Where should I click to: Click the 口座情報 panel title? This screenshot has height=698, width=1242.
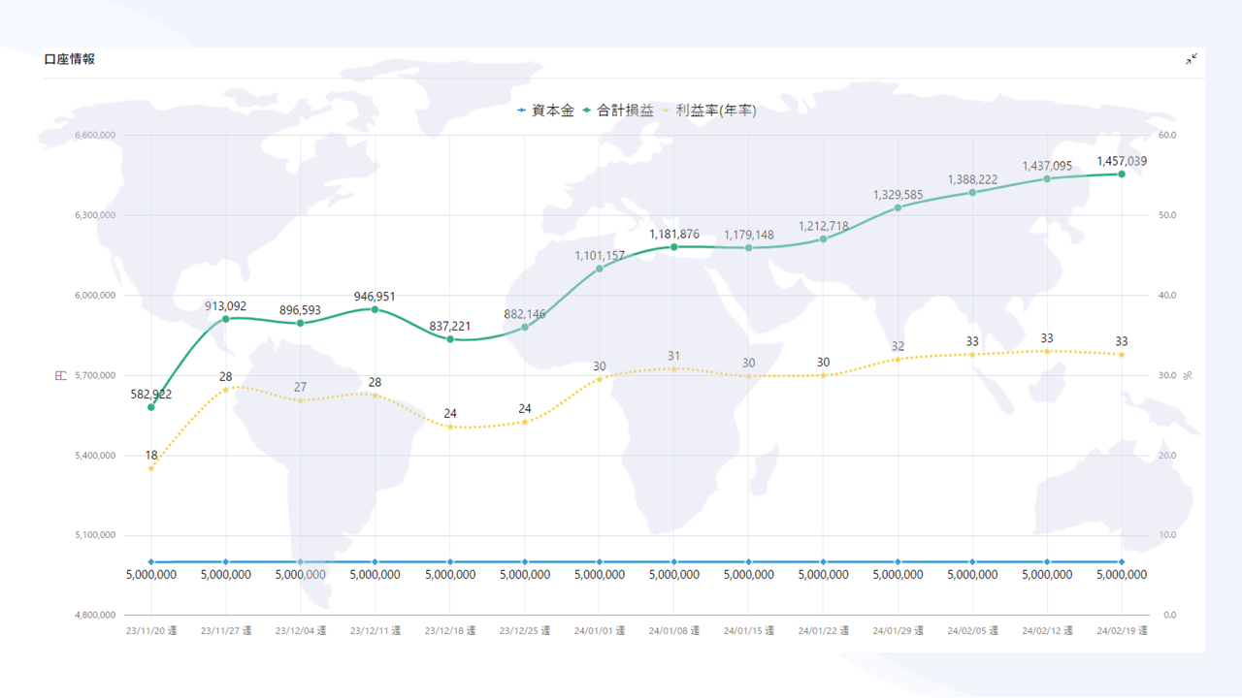(x=70, y=59)
